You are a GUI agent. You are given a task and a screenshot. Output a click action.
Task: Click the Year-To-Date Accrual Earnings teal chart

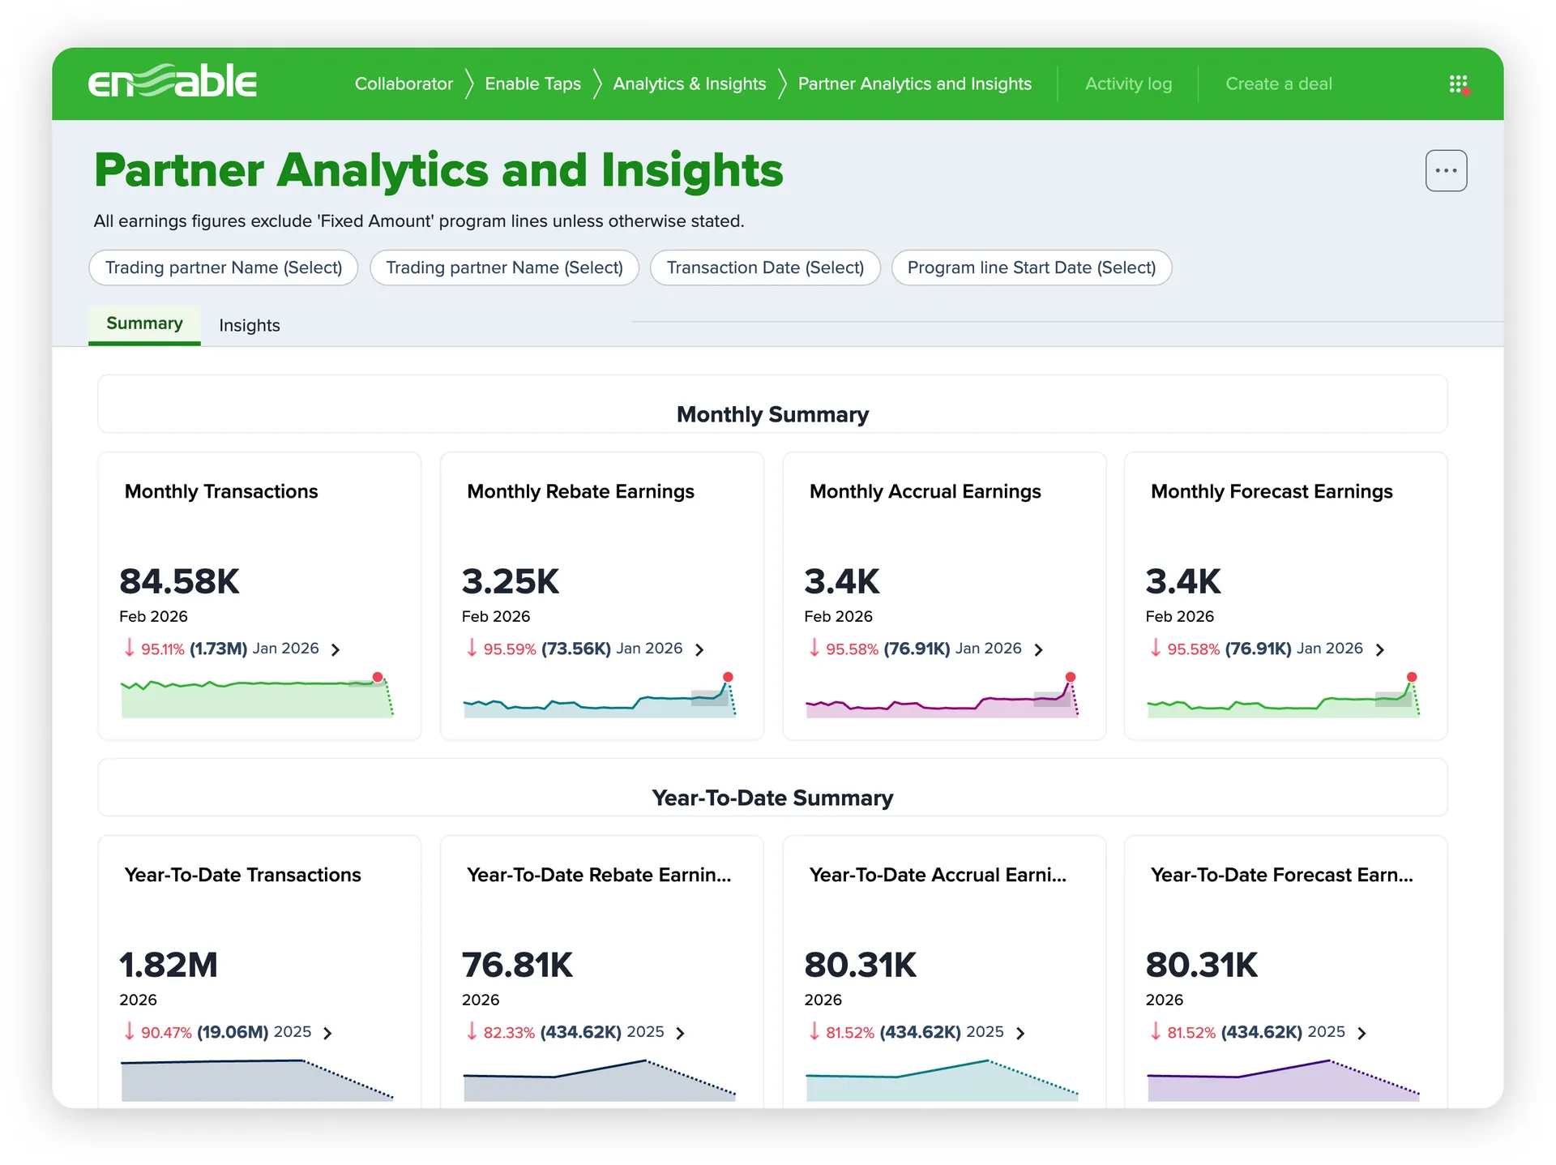tap(942, 1080)
